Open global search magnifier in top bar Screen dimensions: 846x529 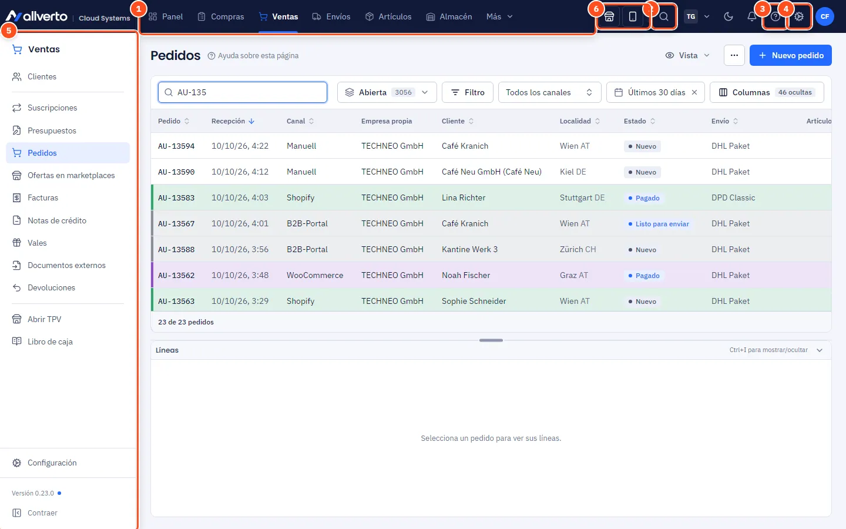coord(664,16)
